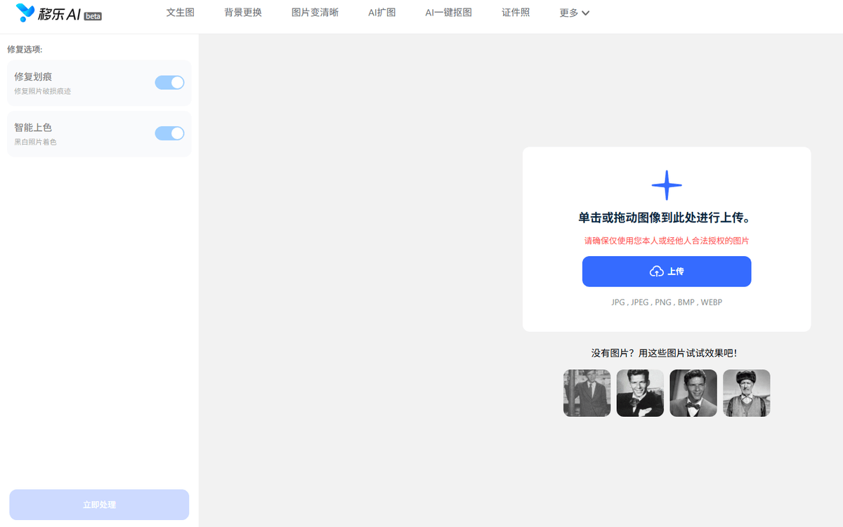Open the 文生图 tab
The image size is (843, 527).
(180, 13)
